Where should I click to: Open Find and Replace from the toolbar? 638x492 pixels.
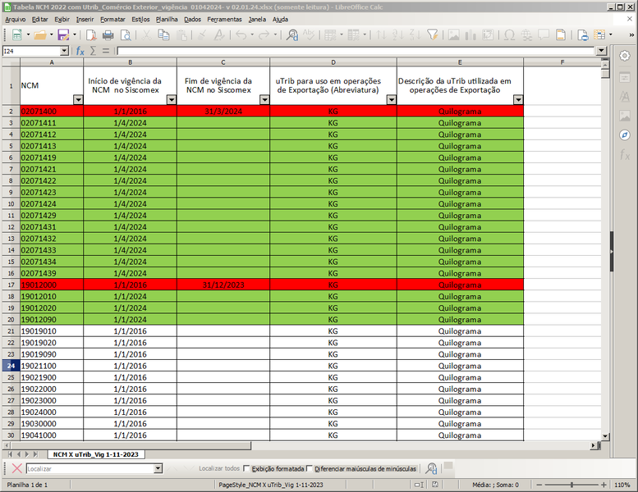(x=292, y=35)
